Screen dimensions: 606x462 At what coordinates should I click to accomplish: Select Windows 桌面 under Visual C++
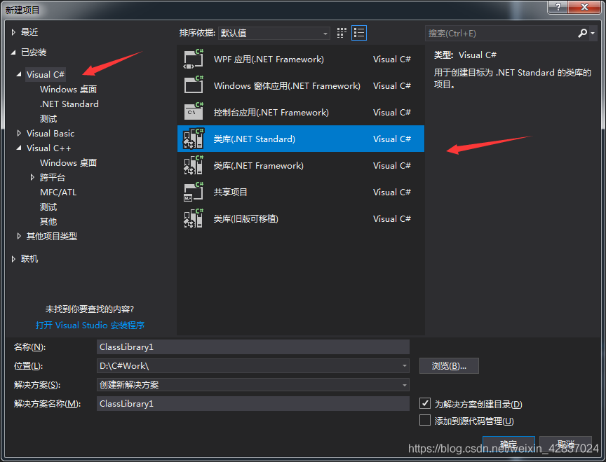click(69, 162)
